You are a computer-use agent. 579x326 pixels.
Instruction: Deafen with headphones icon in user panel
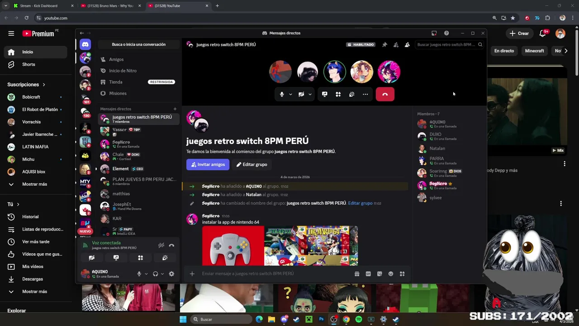pyautogui.click(x=155, y=274)
